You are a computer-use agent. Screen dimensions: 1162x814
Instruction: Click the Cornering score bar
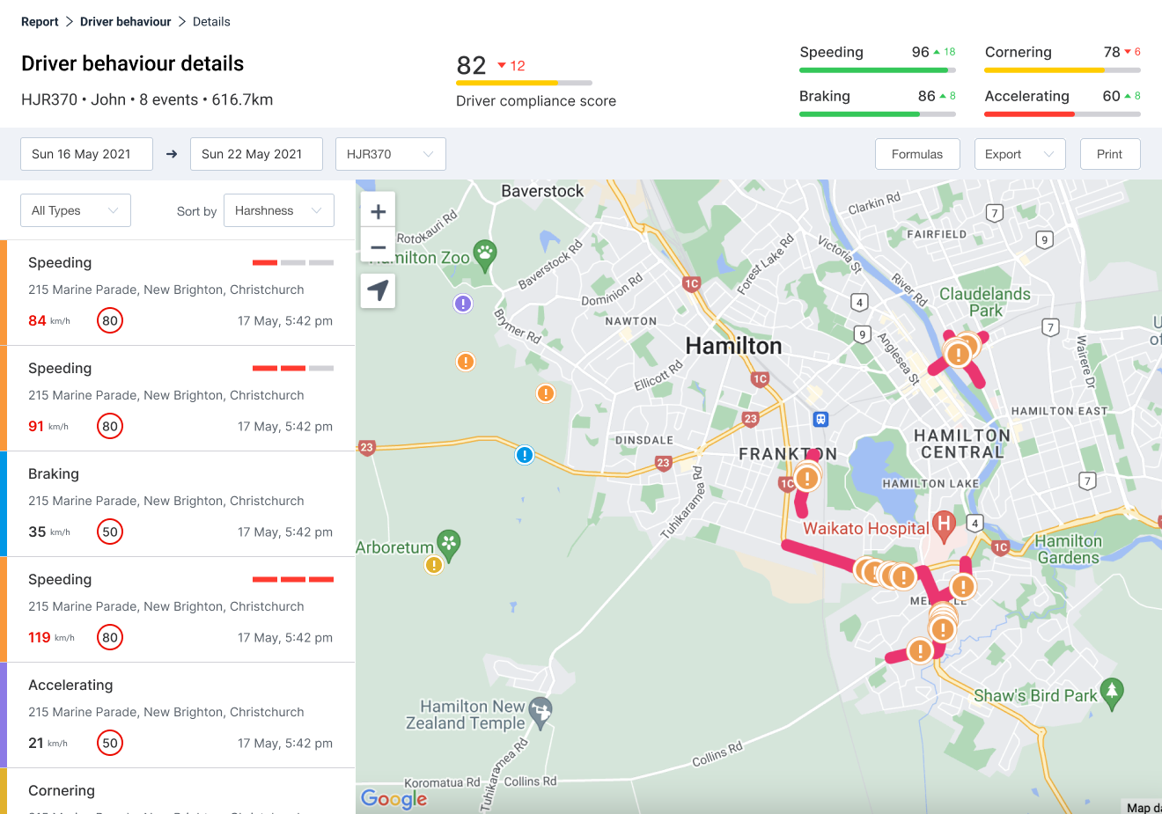pos(1063,70)
